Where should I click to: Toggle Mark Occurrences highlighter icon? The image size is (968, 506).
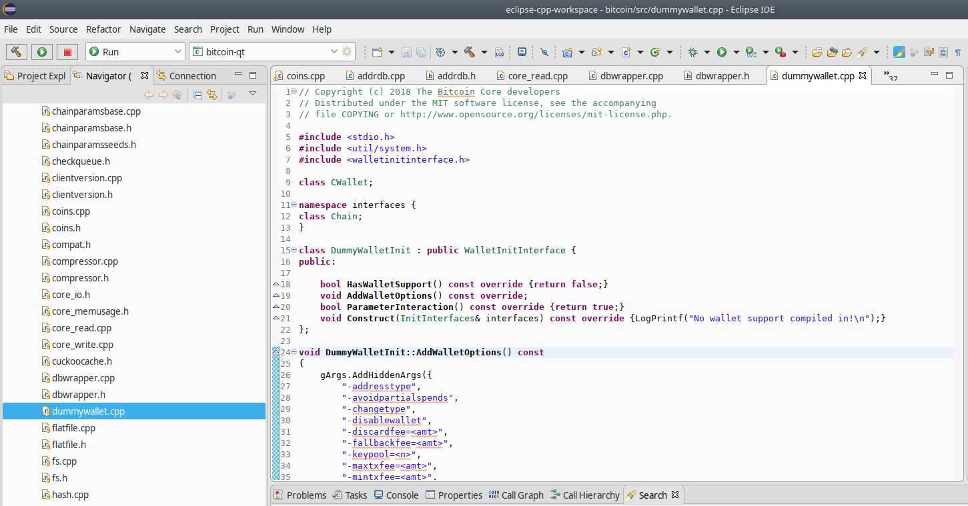[x=899, y=52]
